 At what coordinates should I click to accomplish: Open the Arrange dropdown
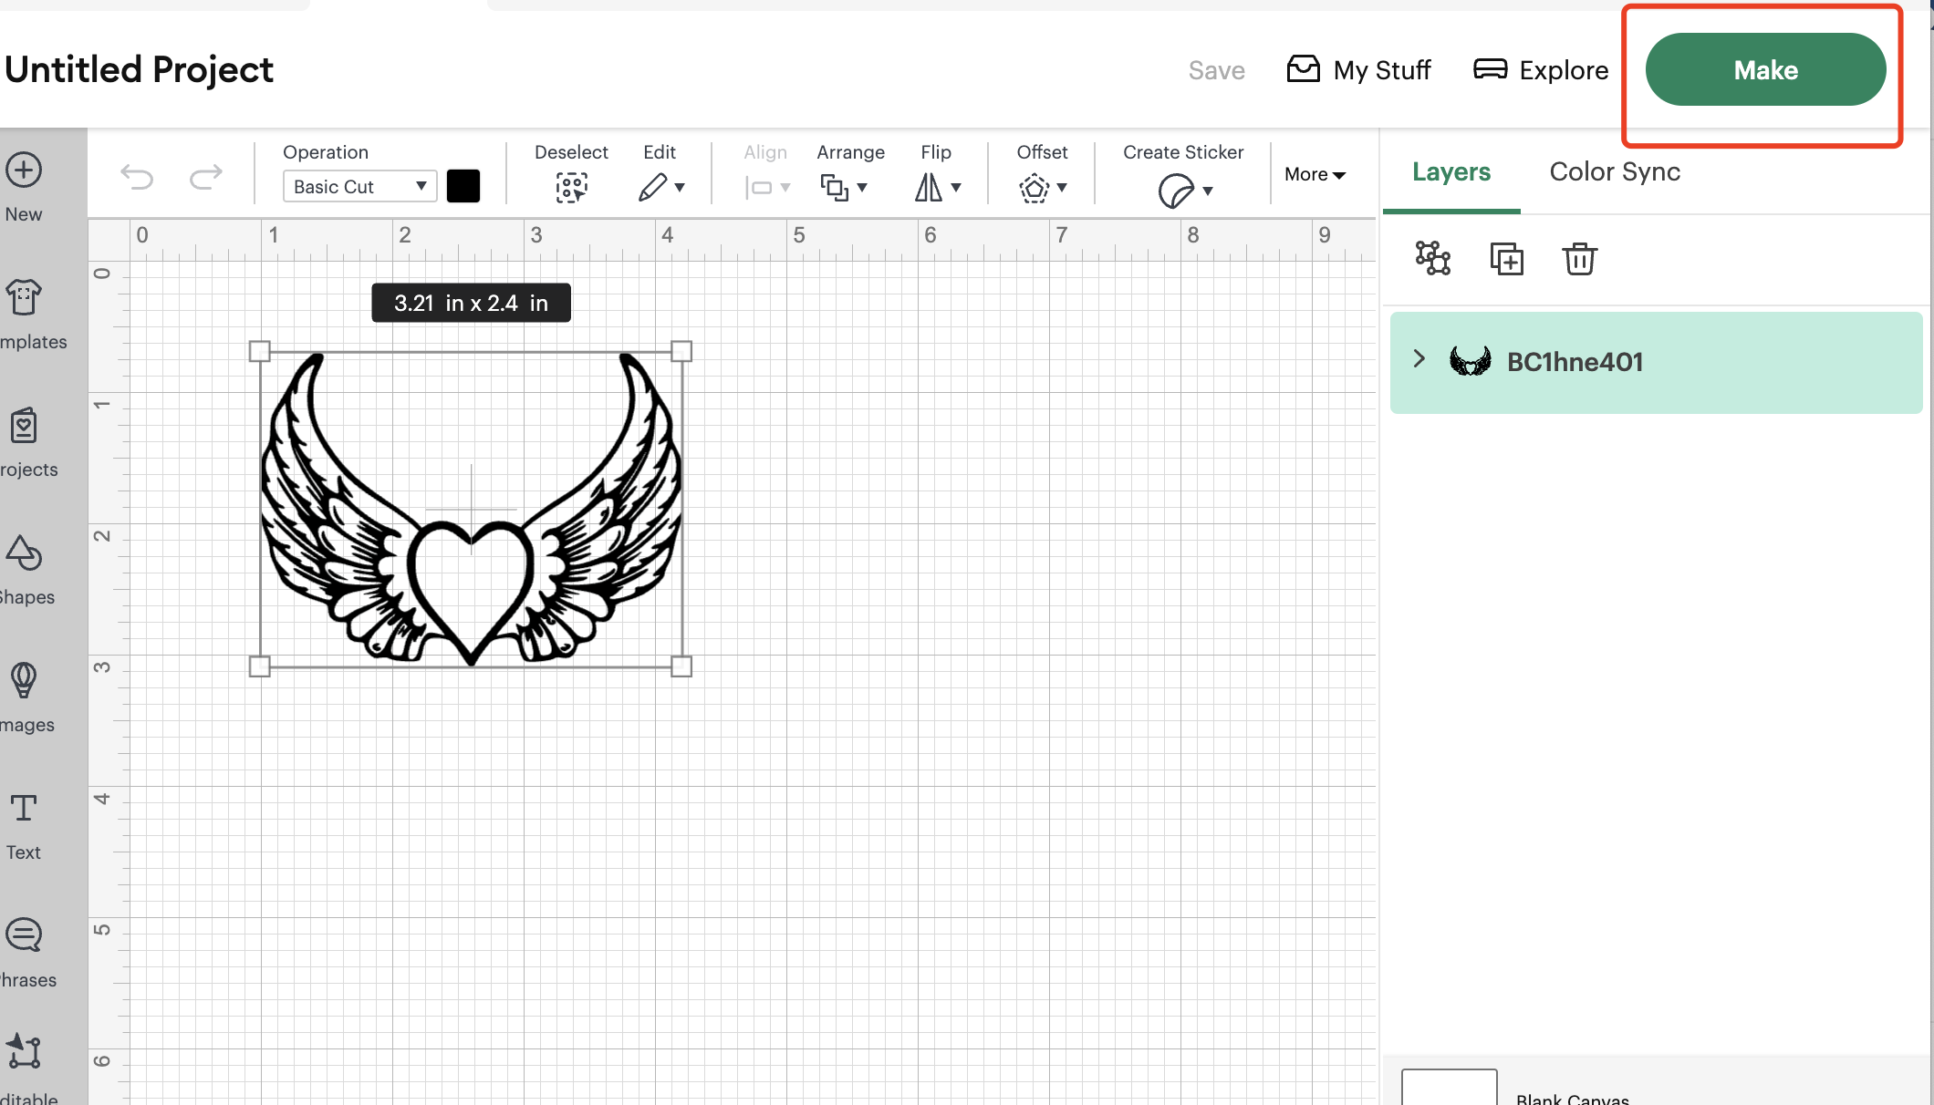coord(844,187)
